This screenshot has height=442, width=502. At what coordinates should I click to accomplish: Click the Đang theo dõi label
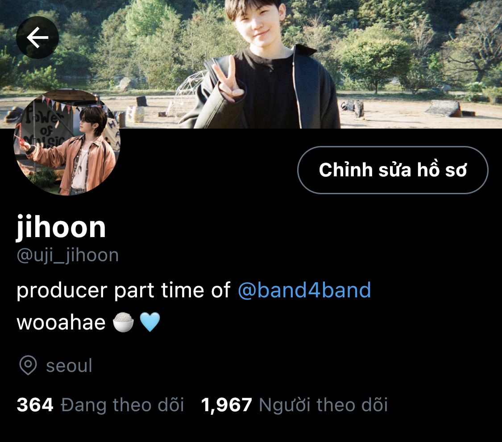[122, 404]
